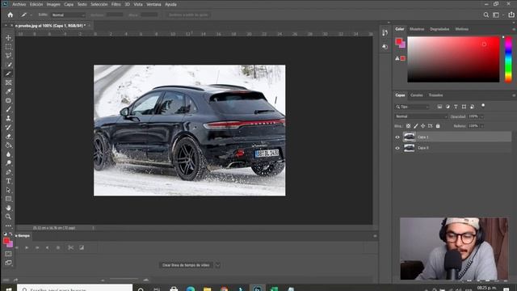517x291 pixels.
Task: Select the Hand tool
Action: click(x=8, y=208)
